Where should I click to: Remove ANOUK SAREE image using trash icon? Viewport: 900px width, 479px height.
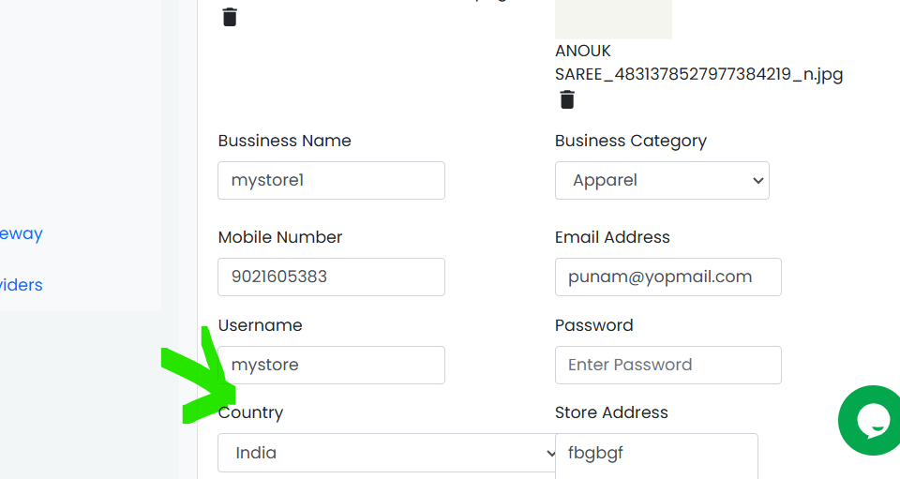tap(567, 99)
